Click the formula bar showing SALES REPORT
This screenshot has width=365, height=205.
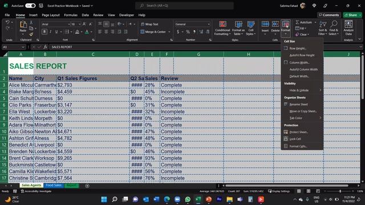point(204,47)
